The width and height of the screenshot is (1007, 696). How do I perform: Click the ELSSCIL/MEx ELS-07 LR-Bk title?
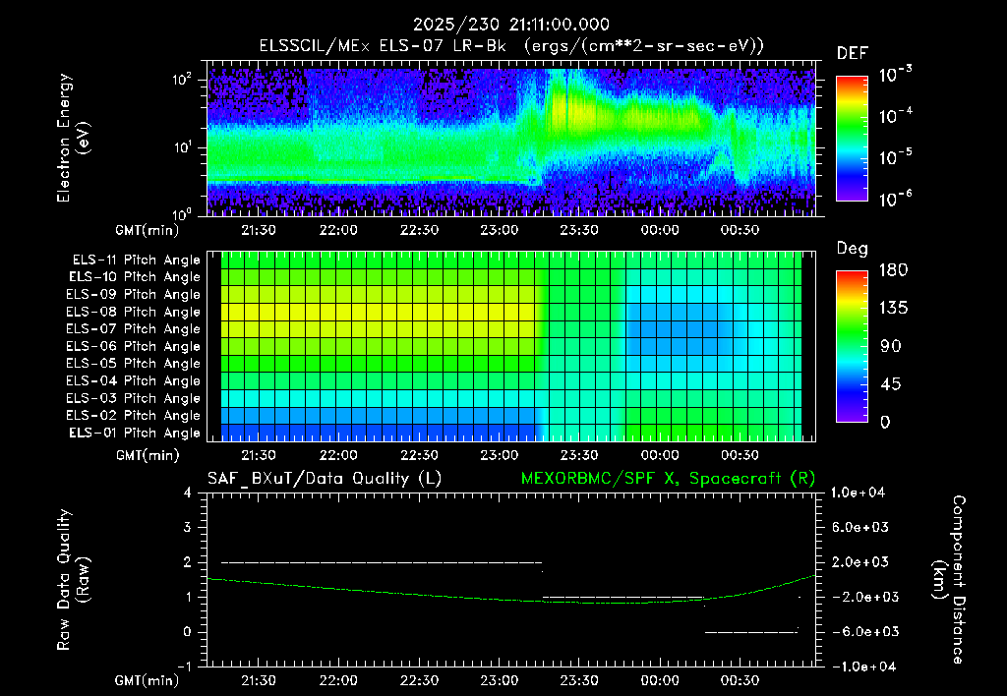coord(383,46)
